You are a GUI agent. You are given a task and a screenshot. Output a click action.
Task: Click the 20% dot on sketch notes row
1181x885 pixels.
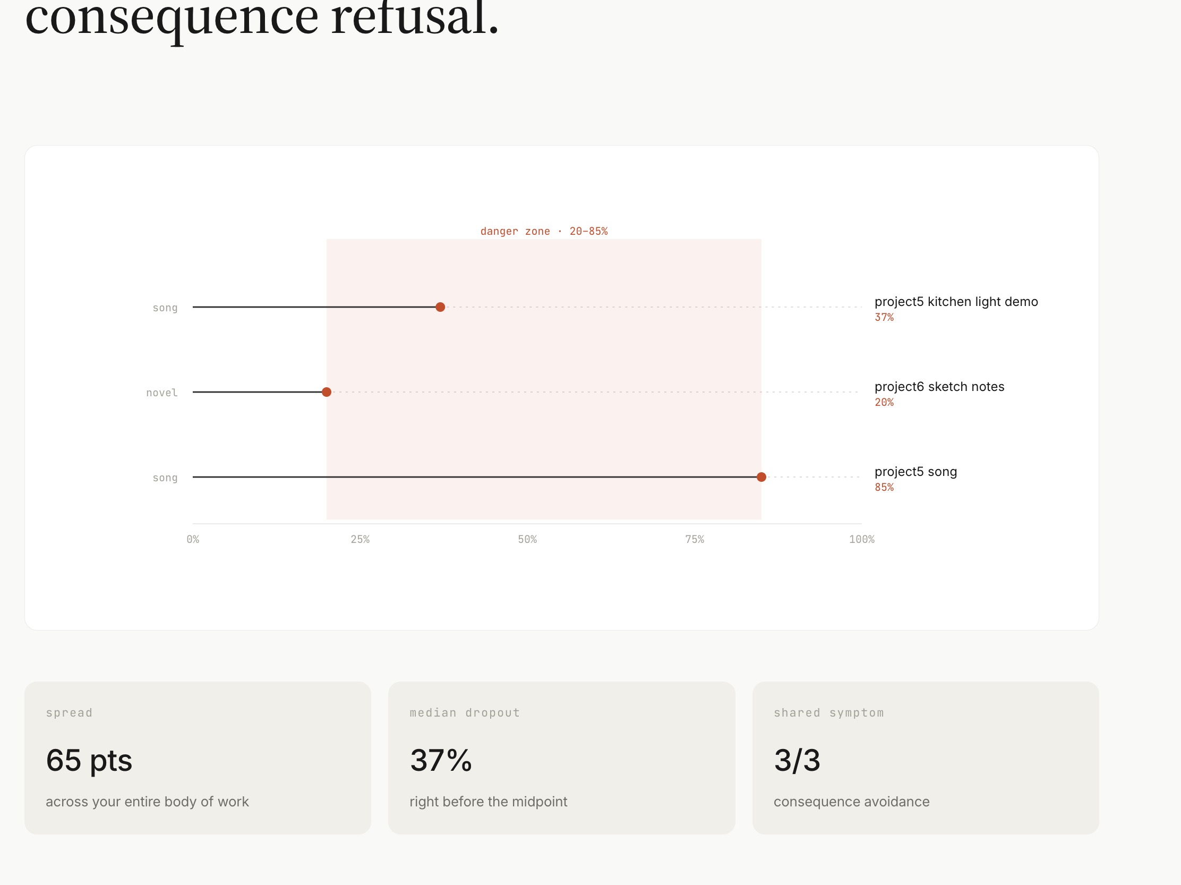[327, 392]
